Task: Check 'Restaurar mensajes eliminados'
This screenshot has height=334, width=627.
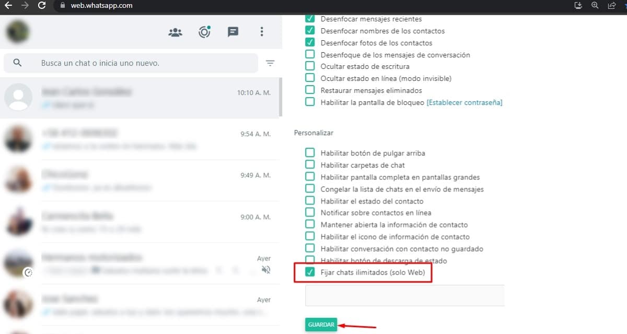Action: [x=310, y=90]
